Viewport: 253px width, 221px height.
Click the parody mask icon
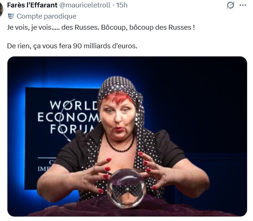(x=11, y=16)
